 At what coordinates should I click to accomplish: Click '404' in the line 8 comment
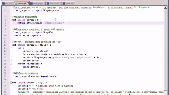[53, 29]
